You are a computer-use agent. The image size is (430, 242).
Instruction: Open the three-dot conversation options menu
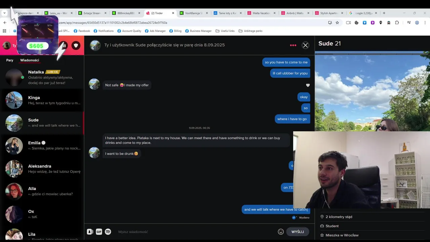point(293,45)
